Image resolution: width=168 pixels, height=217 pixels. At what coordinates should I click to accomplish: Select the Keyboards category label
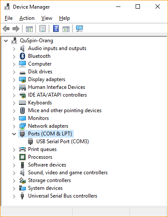[40, 103]
